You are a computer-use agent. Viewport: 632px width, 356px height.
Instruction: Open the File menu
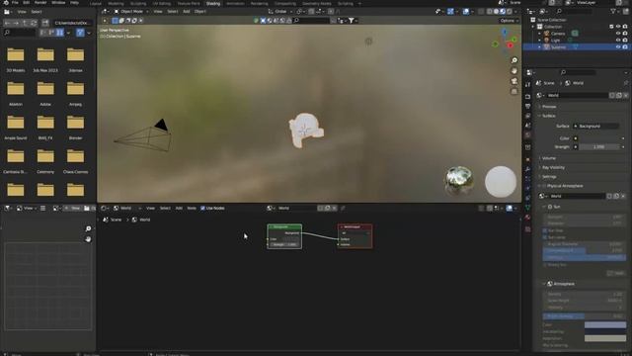[x=15, y=2]
